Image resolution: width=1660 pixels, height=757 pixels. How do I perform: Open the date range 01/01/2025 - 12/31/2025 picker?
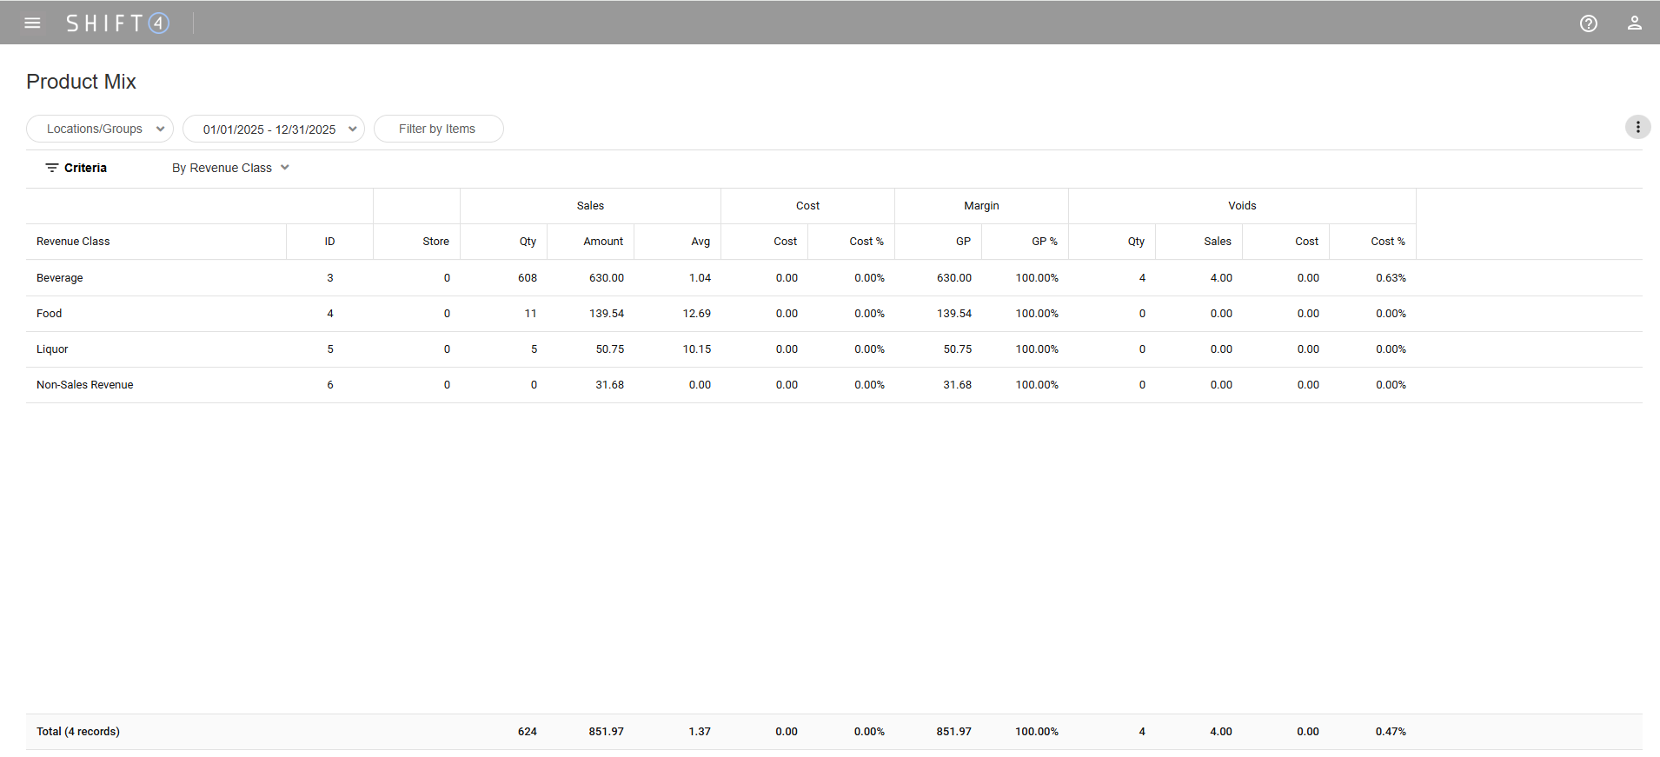click(273, 129)
